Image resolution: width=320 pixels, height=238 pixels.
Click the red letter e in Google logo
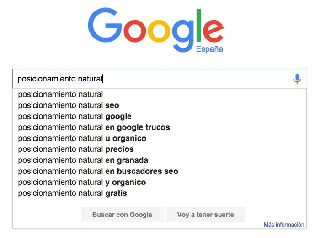coord(213,31)
